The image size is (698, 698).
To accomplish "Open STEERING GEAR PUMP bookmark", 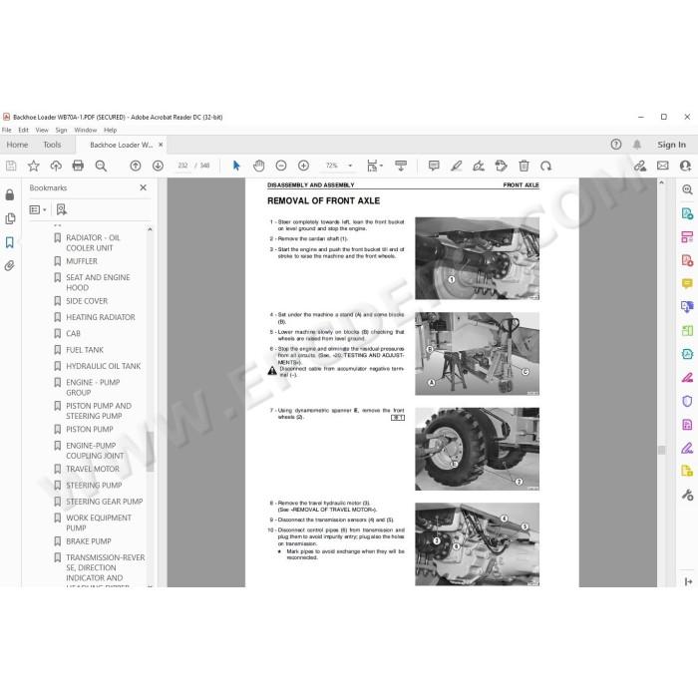I will click(104, 502).
